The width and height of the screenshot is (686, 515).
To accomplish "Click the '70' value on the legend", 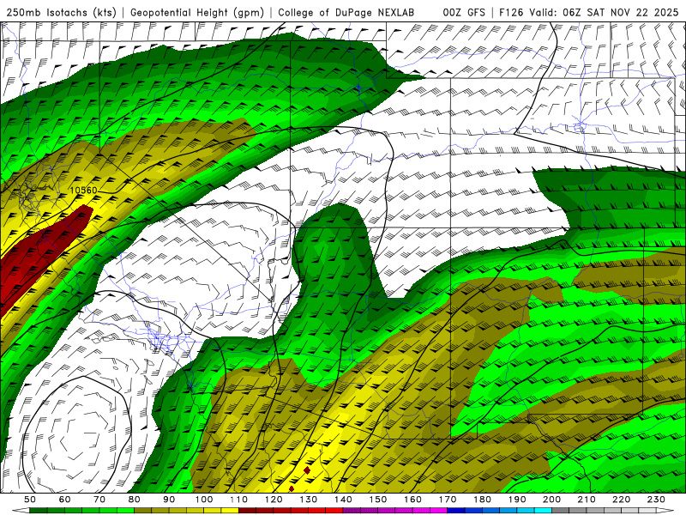I will (x=99, y=500).
